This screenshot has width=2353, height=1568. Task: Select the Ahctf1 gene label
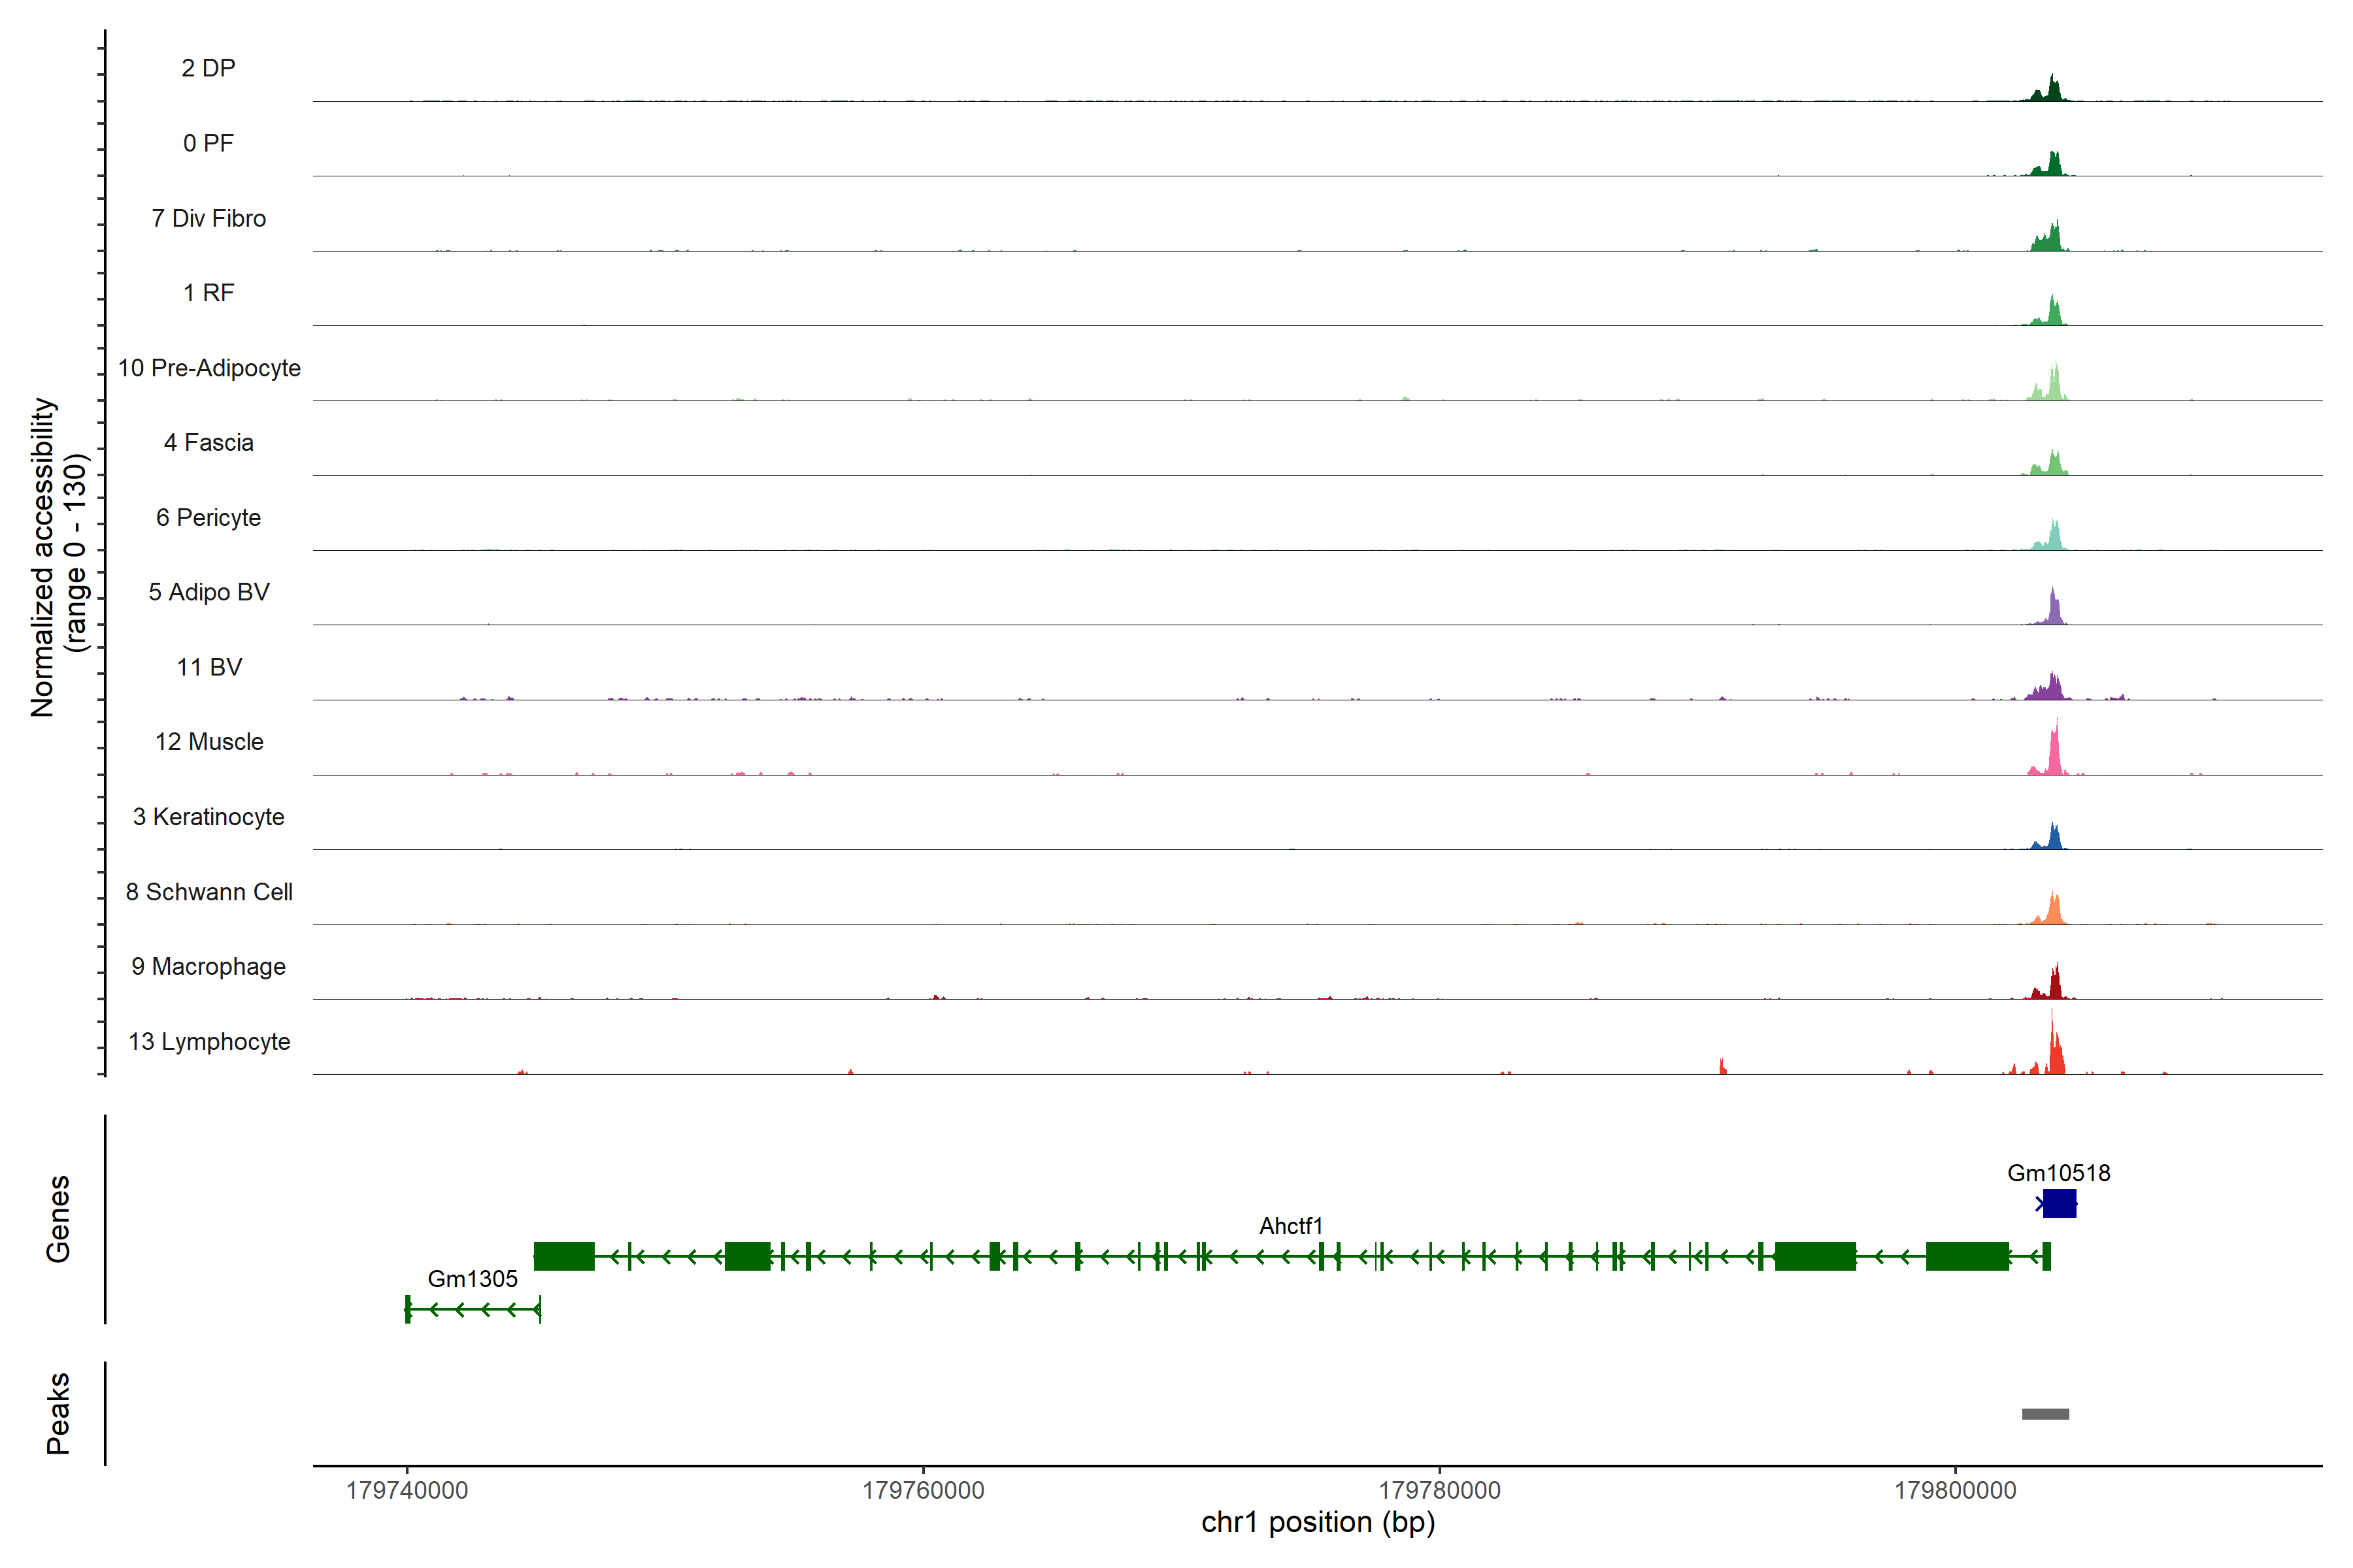[1290, 1226]
